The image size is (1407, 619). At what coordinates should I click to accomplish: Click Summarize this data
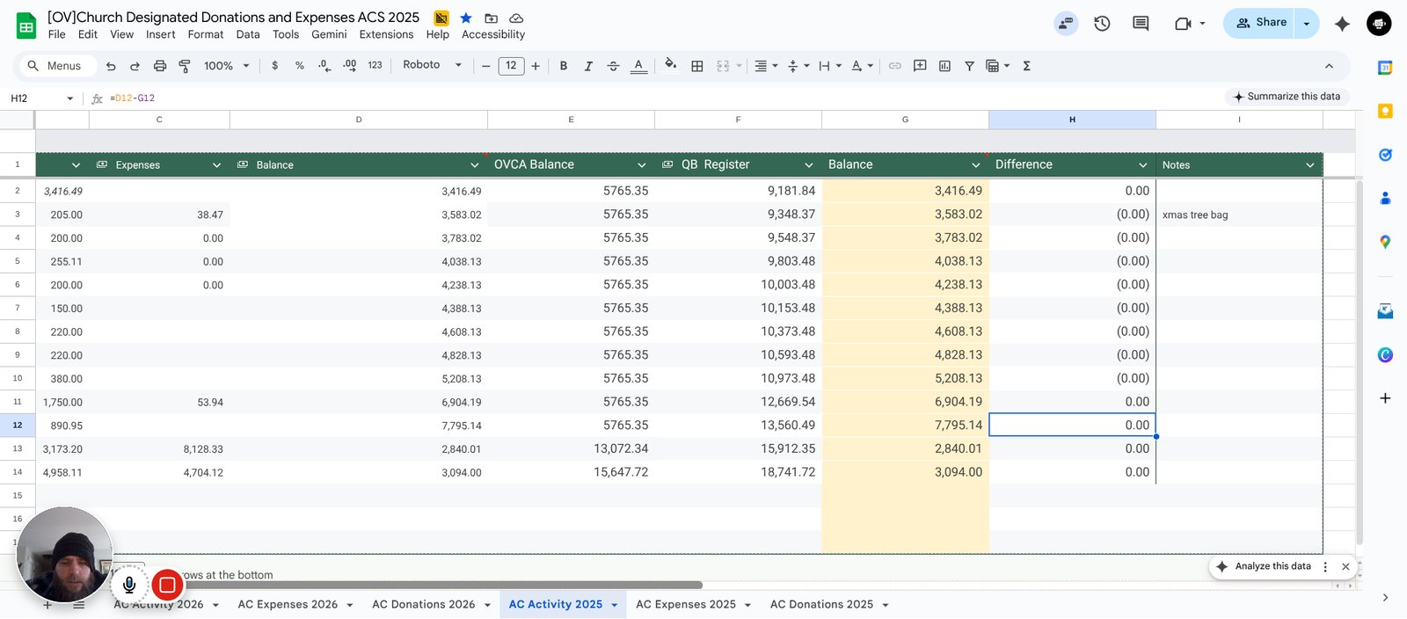[x=1287, y=97]
